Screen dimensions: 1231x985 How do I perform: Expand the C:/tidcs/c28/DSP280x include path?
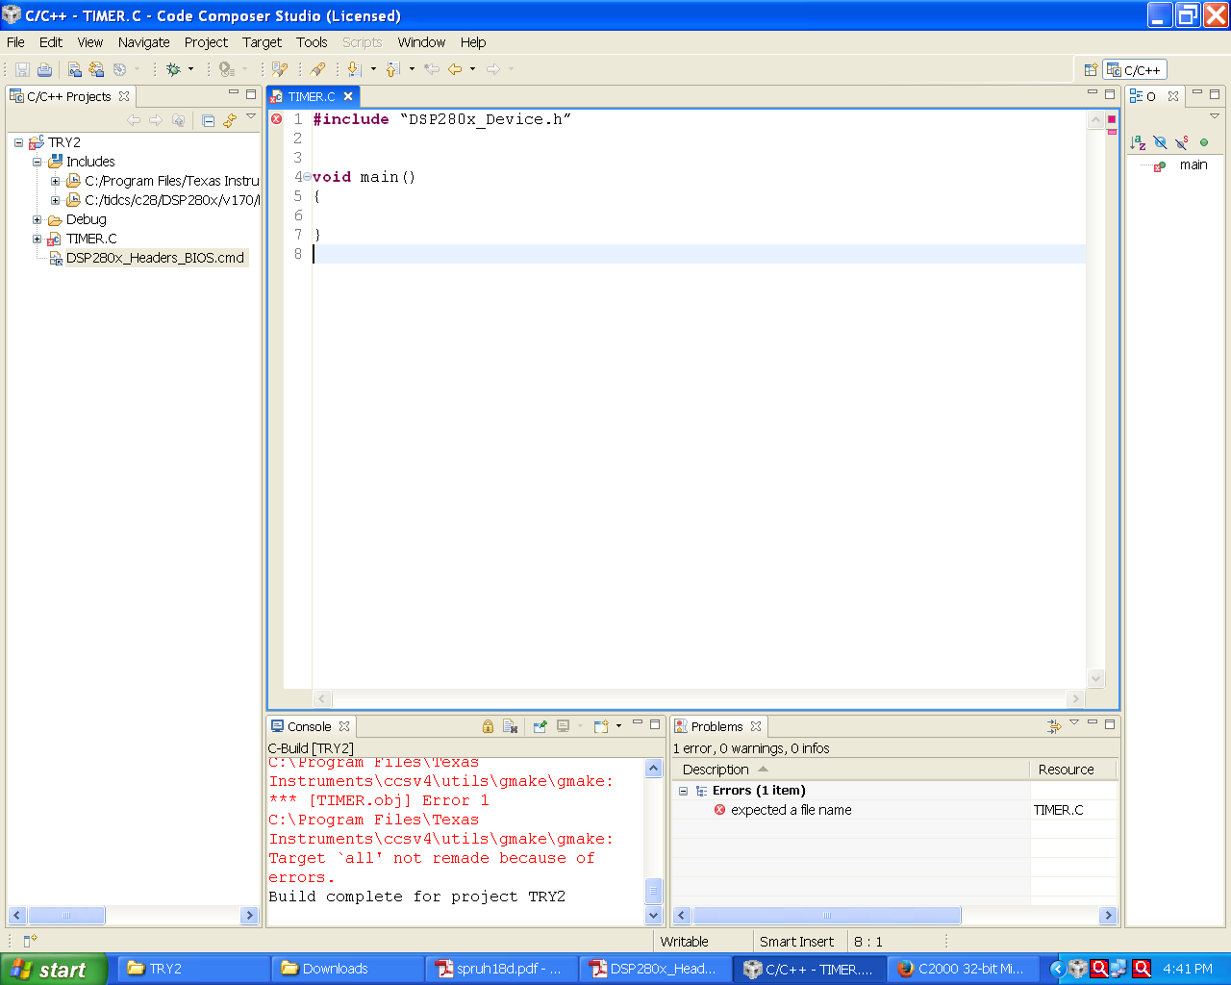point(55,200)
